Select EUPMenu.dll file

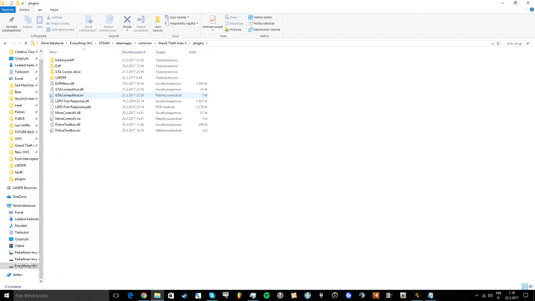65,83
